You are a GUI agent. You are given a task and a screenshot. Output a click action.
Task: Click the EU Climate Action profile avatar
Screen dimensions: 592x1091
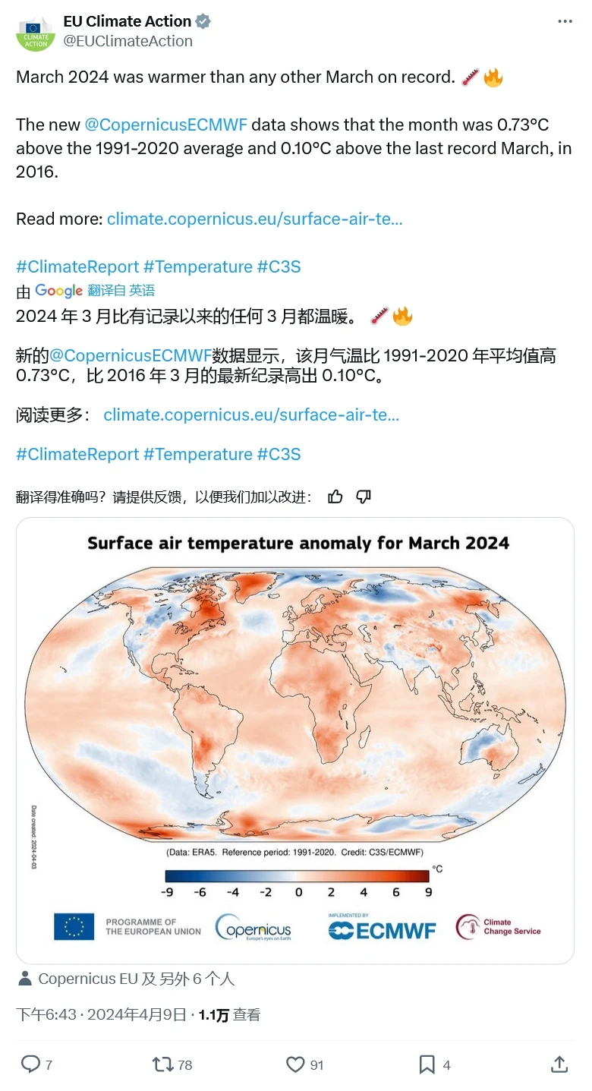(x=36, y=32)
